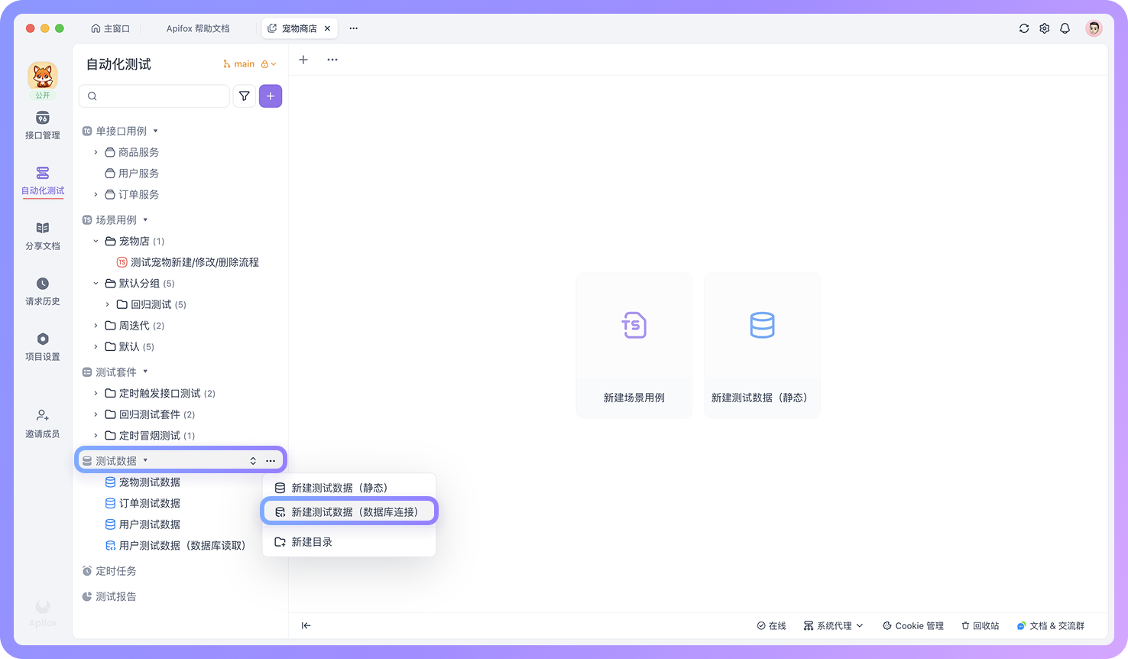1128x659 pixels.
Task: Click the 新建测试数据（静态） card
Action: click(x=762, y=346)
